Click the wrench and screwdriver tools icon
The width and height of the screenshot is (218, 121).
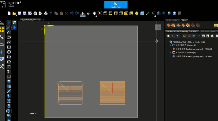pos(2,66)
